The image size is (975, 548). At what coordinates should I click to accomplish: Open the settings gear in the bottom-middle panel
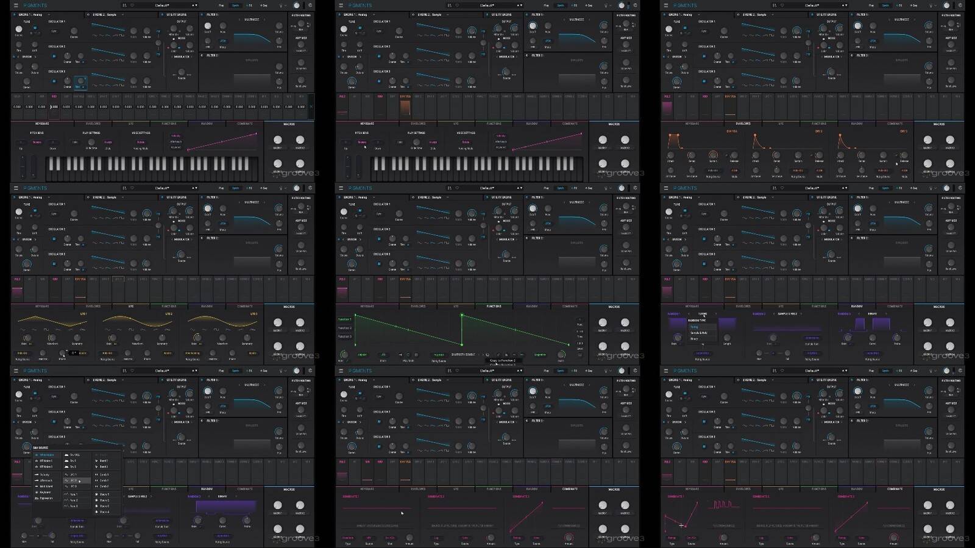tap(635, 371)
